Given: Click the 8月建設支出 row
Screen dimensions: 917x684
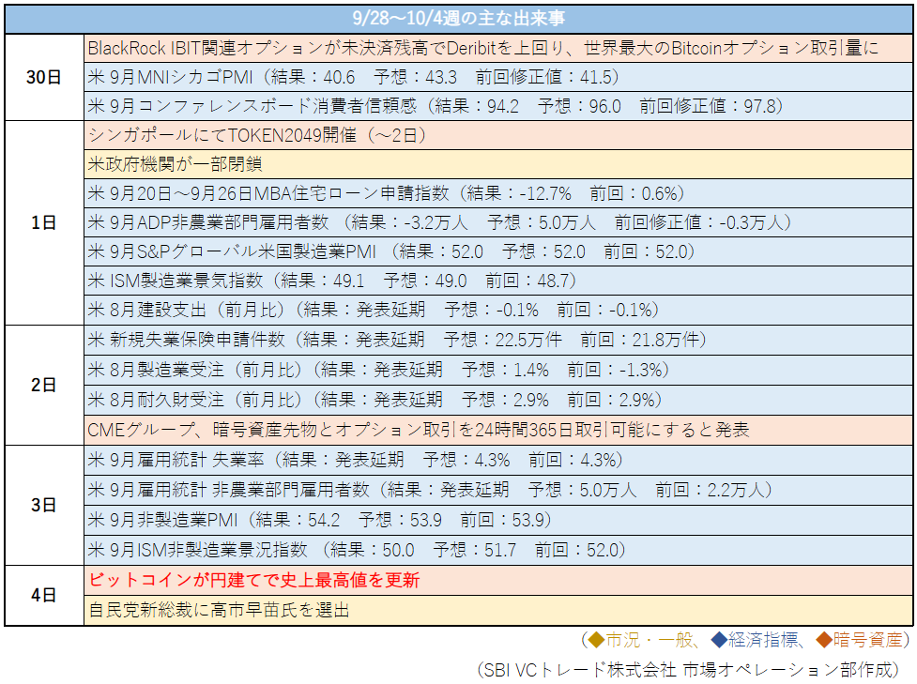Looking at the screenshot, I should click(x=498, y=310).
